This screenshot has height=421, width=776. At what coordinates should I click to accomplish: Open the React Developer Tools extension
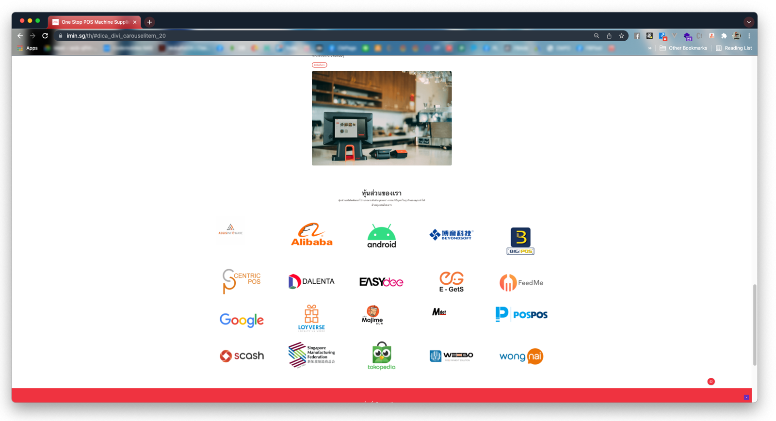(649, 36)
